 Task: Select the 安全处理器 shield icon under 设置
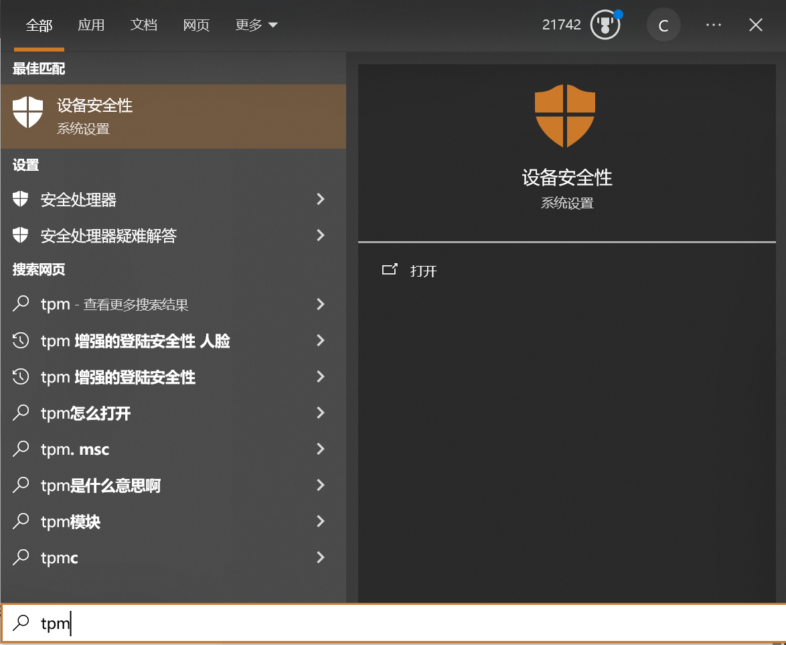coord(21,199)
